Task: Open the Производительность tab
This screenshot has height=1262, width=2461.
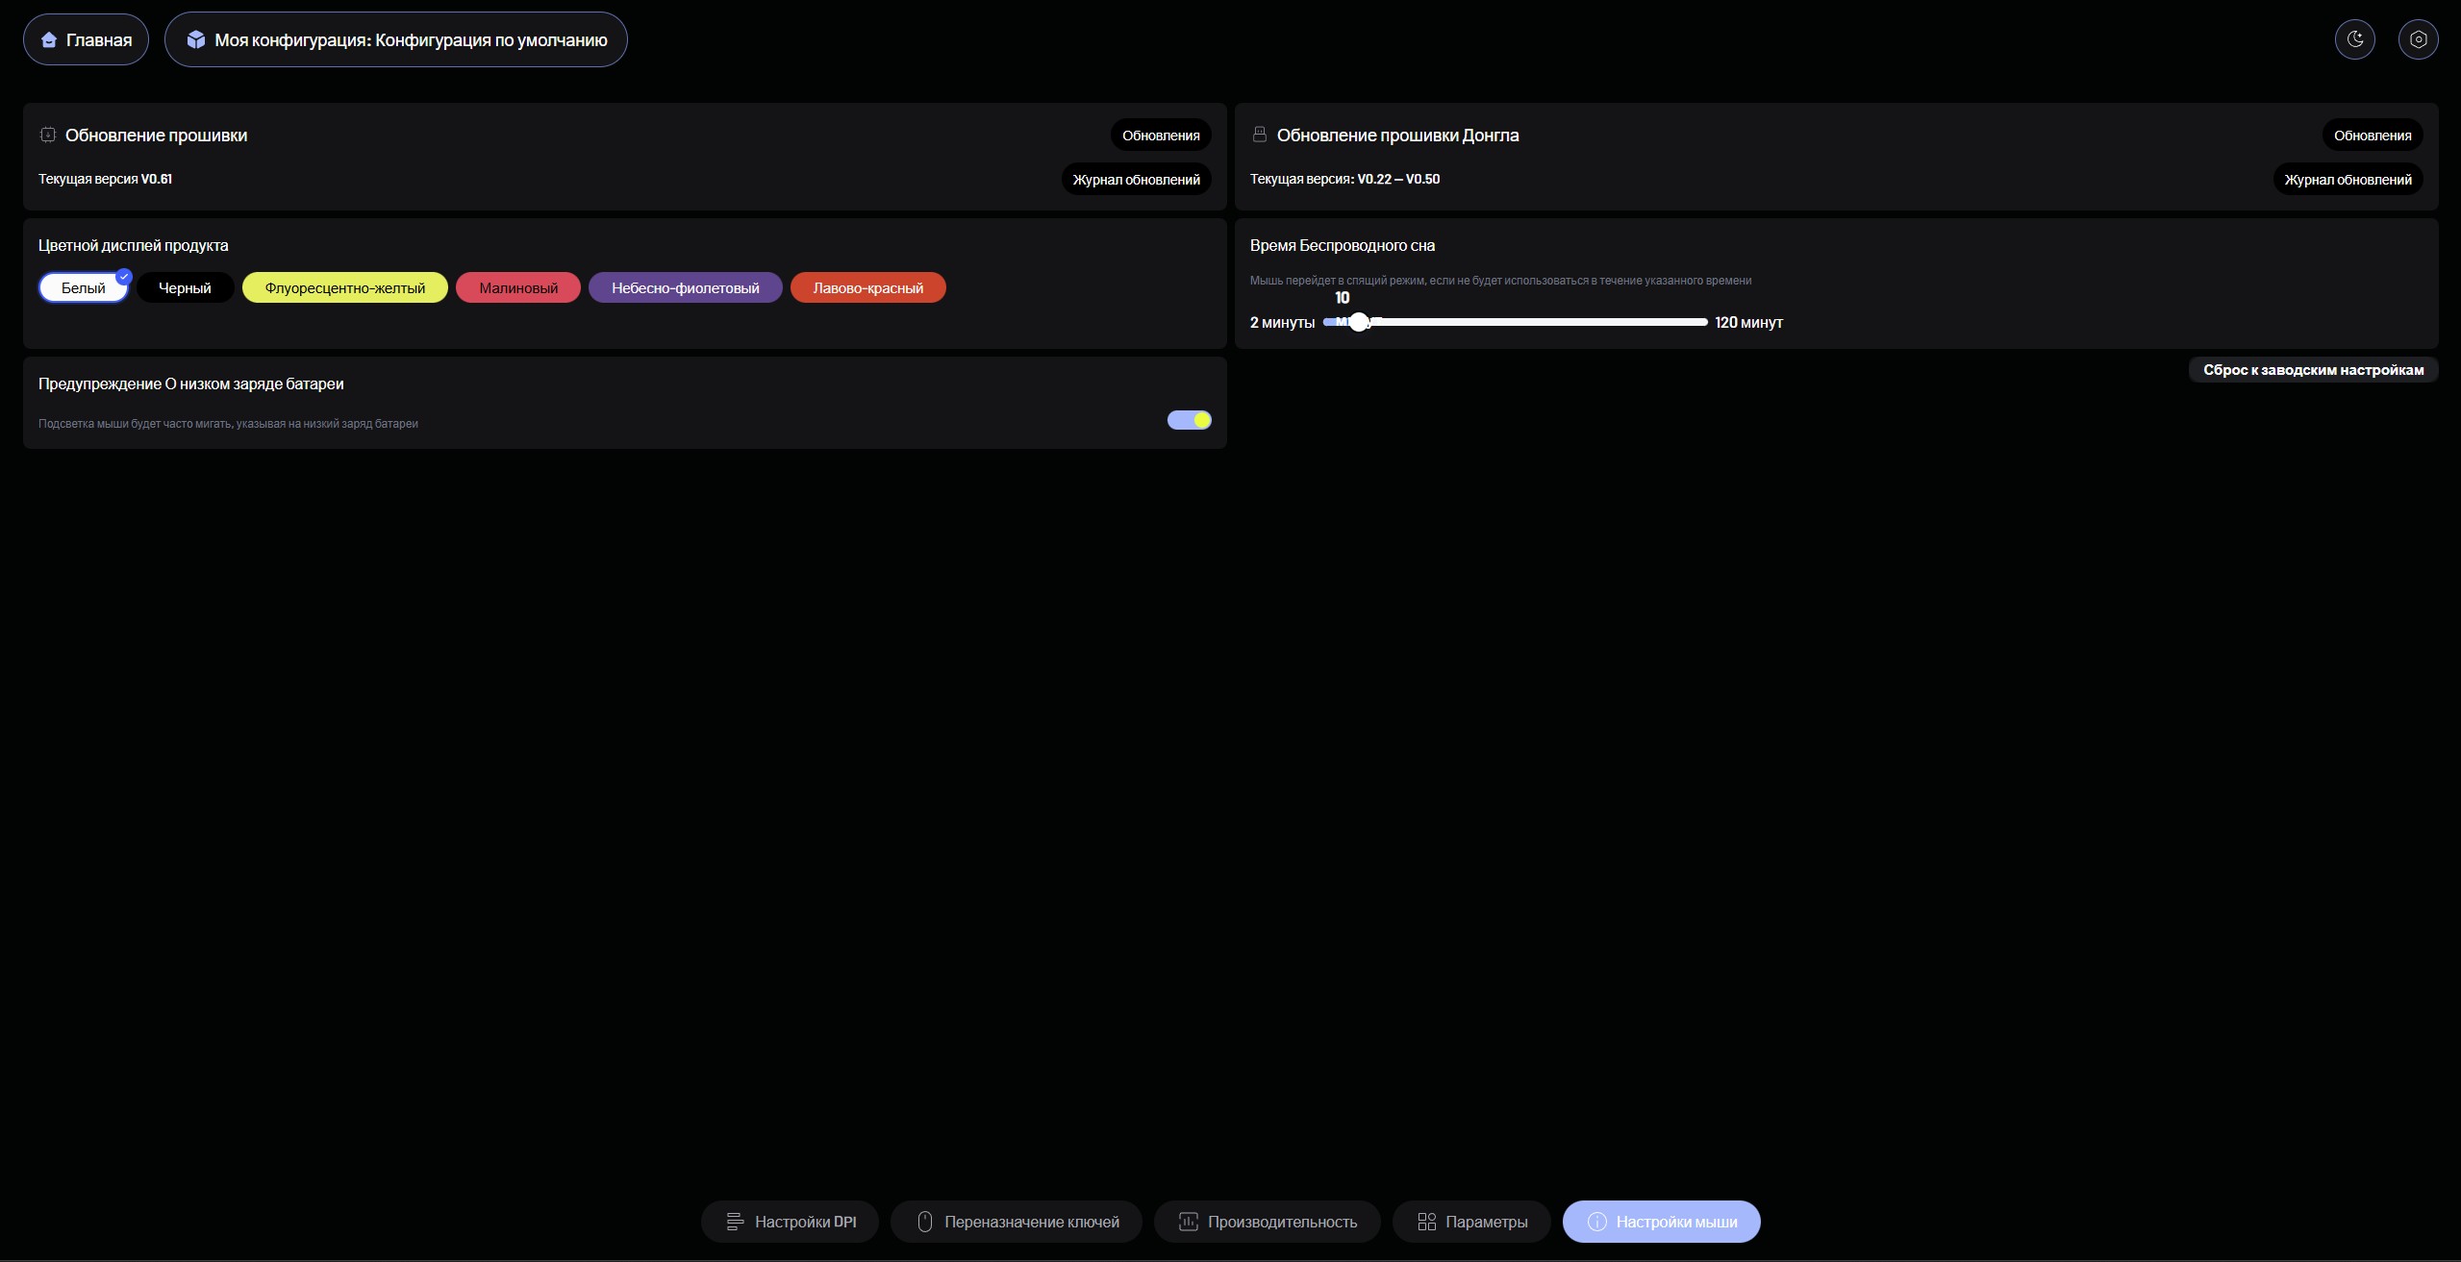Action: (1267, 1222)
